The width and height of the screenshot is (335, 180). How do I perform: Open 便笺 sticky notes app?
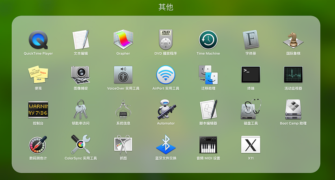click(38, 75)
